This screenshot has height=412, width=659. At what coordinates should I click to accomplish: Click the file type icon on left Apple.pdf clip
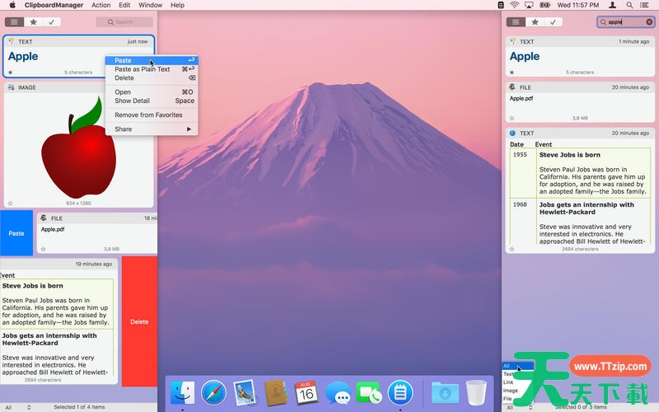pyautogui.click(x=44, y=218)
